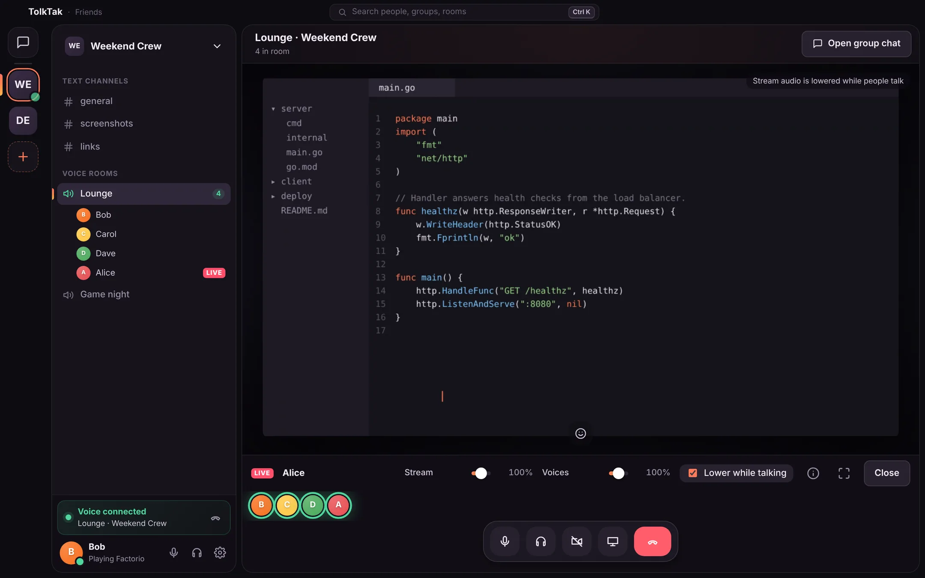Click Alice in the Lounge member list
Image resolution: width=925 pixels, height=578 pixels.
tap(151, 273)
